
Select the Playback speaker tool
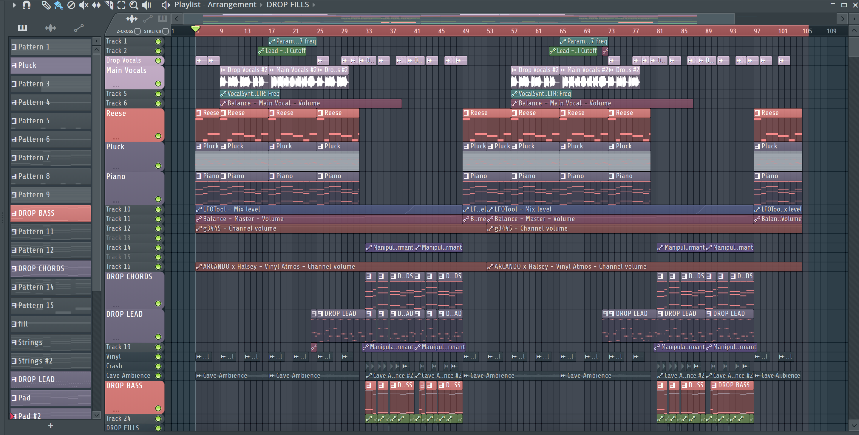click(146, 5)
